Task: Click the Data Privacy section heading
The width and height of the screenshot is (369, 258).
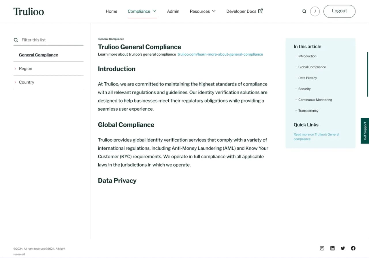Action: click(x=117, y=181)
